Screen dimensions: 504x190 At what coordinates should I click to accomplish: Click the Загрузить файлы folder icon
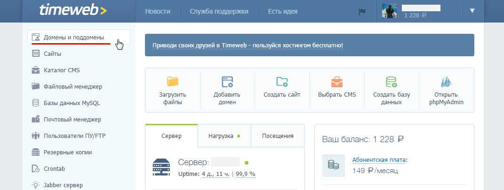click(173, 81)
